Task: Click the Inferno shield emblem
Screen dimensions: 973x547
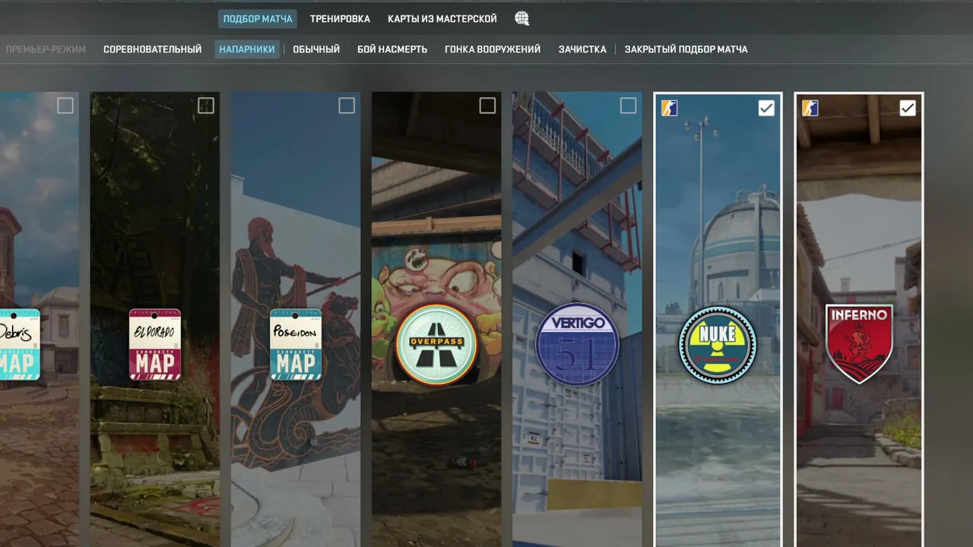Action: 859,344
